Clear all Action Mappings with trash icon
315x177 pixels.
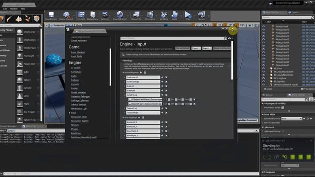pos(145,72)
